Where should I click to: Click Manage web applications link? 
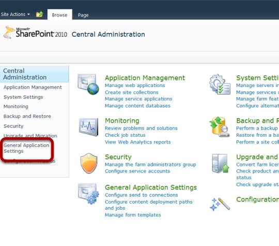pyautogui.click(x=135, y=85)
